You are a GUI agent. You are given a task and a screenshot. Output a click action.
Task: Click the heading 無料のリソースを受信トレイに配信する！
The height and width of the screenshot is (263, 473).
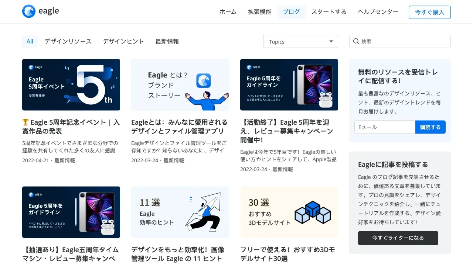[398, 76]
